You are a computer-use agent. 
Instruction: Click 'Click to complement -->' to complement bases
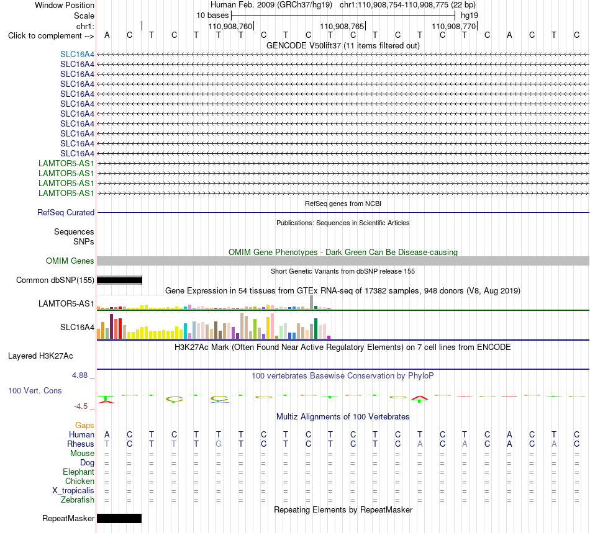tap(51, 36)
